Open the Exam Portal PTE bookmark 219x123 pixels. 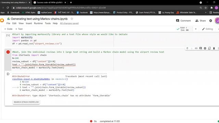click(x=146, y=12)
